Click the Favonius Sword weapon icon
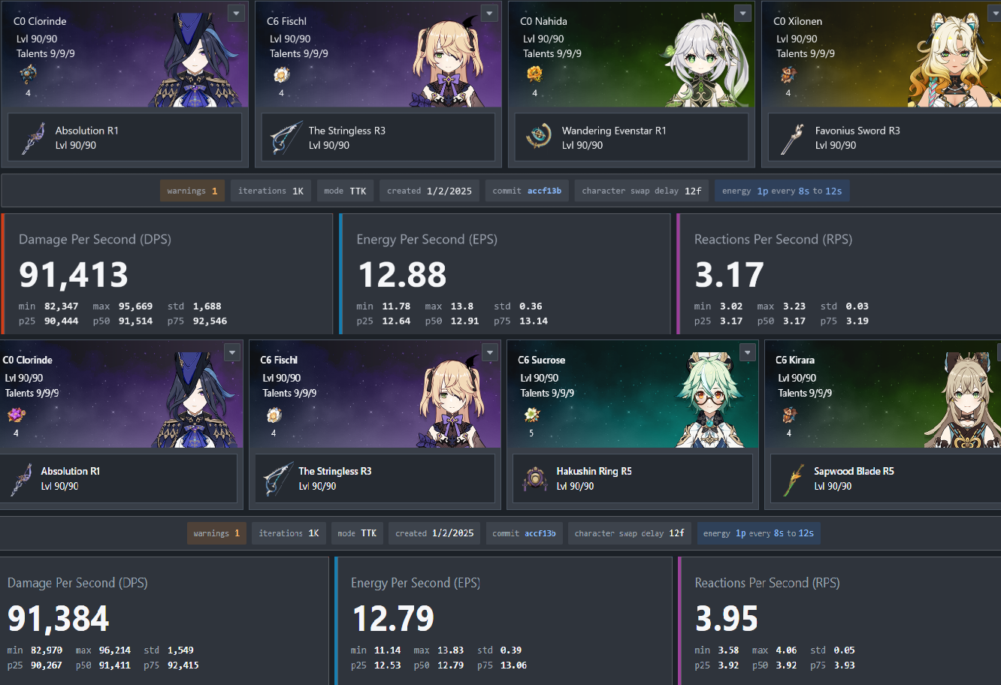This screenshot has height=685, width=1001. (791, 137)
